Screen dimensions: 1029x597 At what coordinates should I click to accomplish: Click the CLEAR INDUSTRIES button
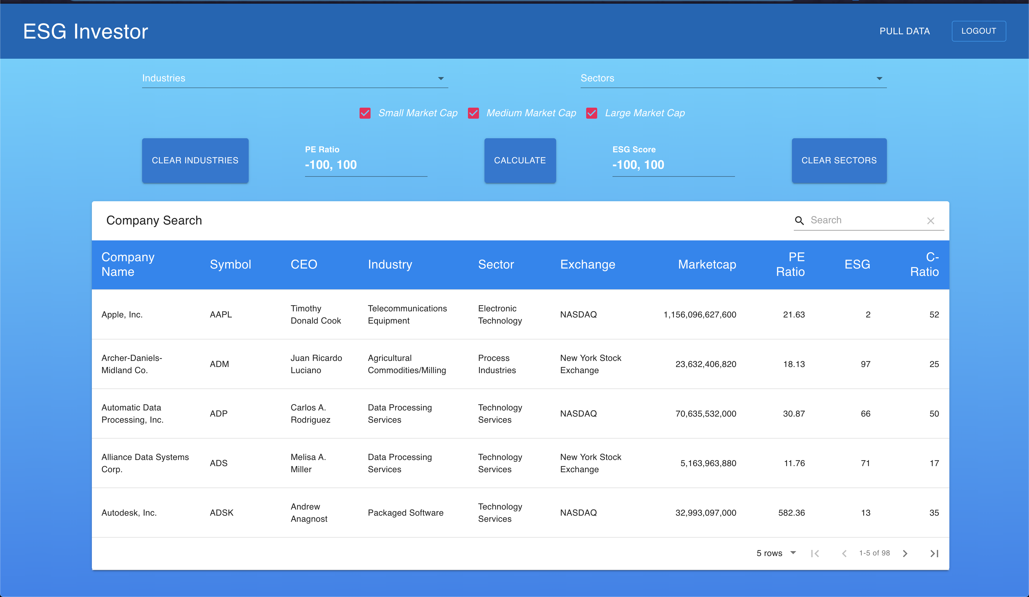pos(195,160)
